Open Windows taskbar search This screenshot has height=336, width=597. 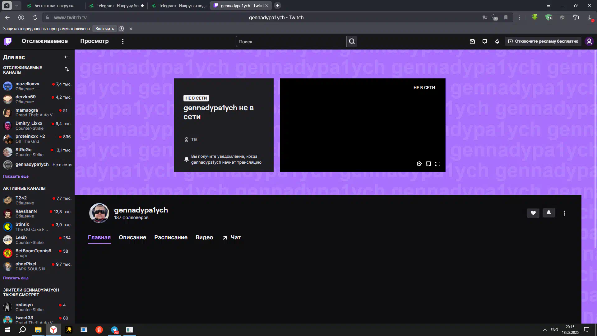(x=22, y=330)
